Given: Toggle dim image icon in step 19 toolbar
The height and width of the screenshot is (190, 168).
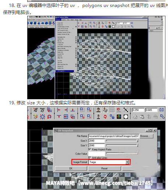Looking at the screenshot, I should coord(105,110).
